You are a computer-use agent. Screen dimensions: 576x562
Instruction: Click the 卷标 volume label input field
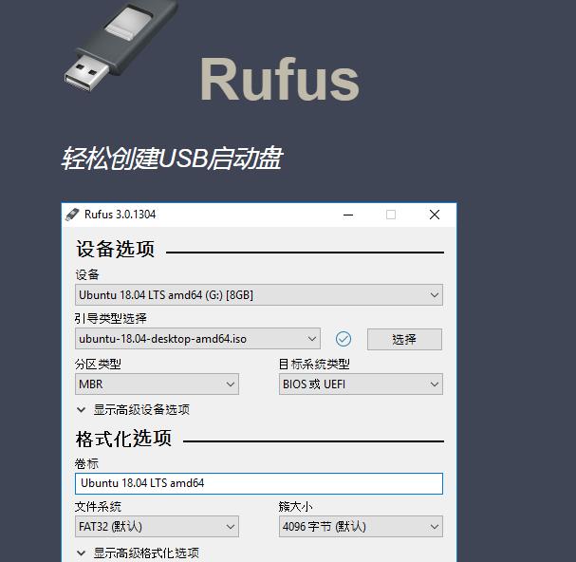tap(259, 483)
